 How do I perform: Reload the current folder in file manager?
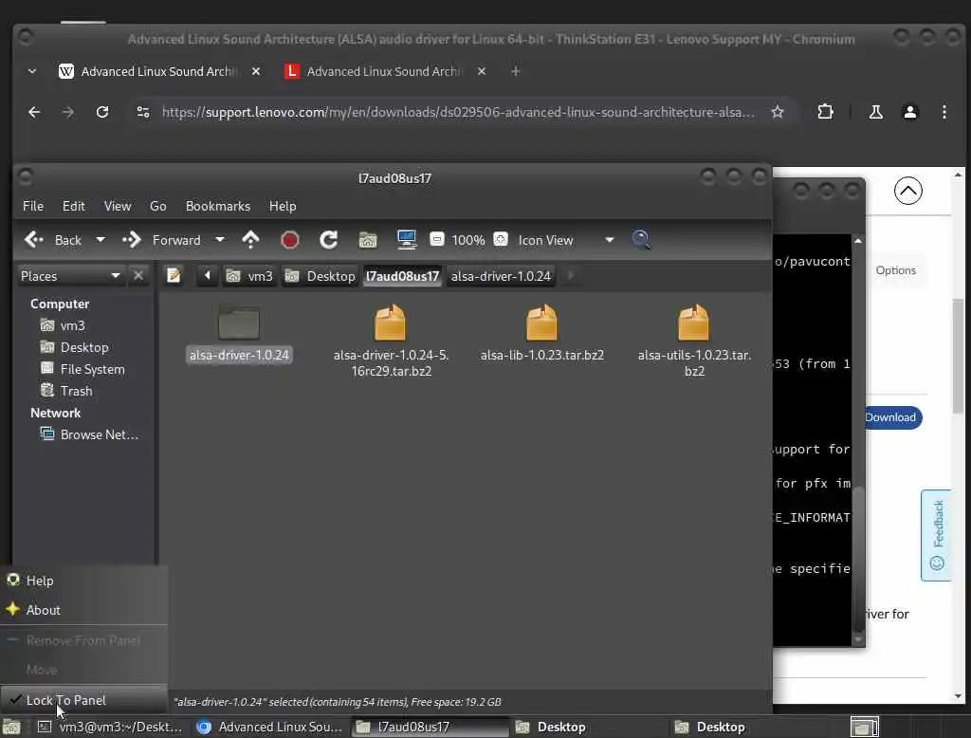(x=328, y=240)
